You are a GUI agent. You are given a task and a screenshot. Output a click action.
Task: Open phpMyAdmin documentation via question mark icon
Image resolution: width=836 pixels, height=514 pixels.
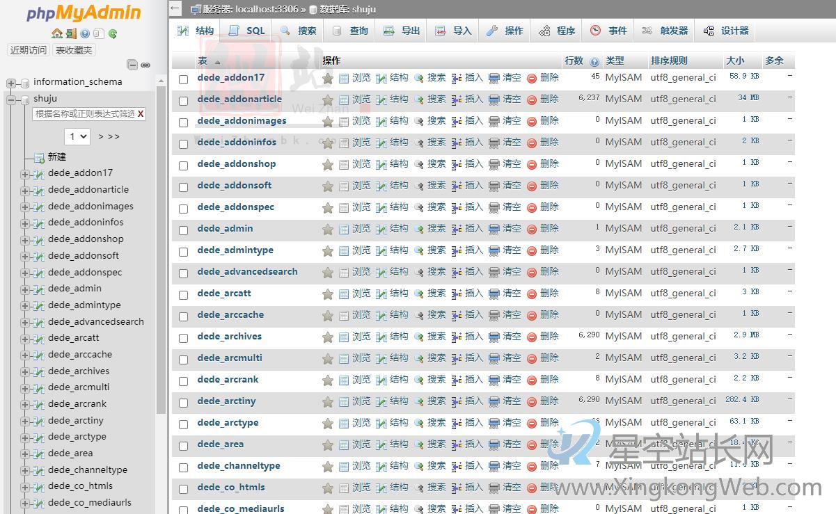coord(85,33)
